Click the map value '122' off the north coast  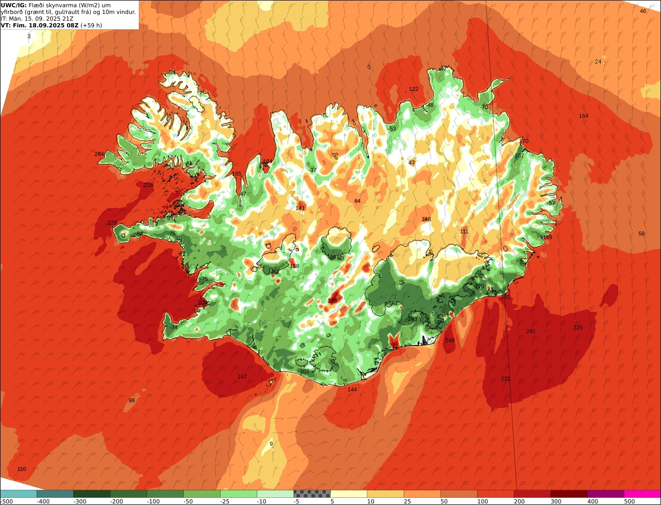pyautogui.click(x=414, y=89)
